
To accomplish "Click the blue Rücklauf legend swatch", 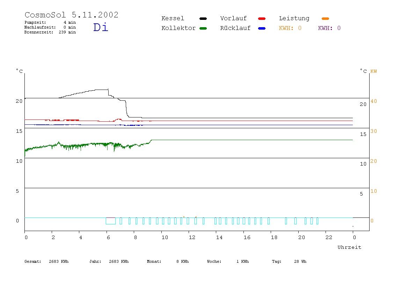I will [x=262, y=28].
